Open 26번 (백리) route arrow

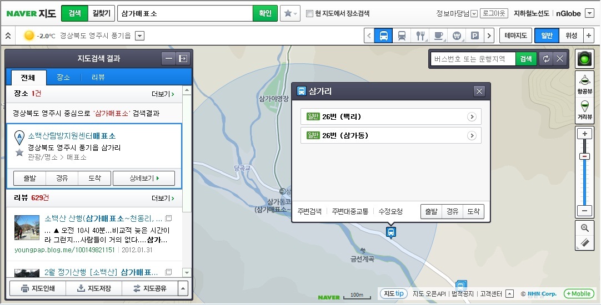pos(472,116)
